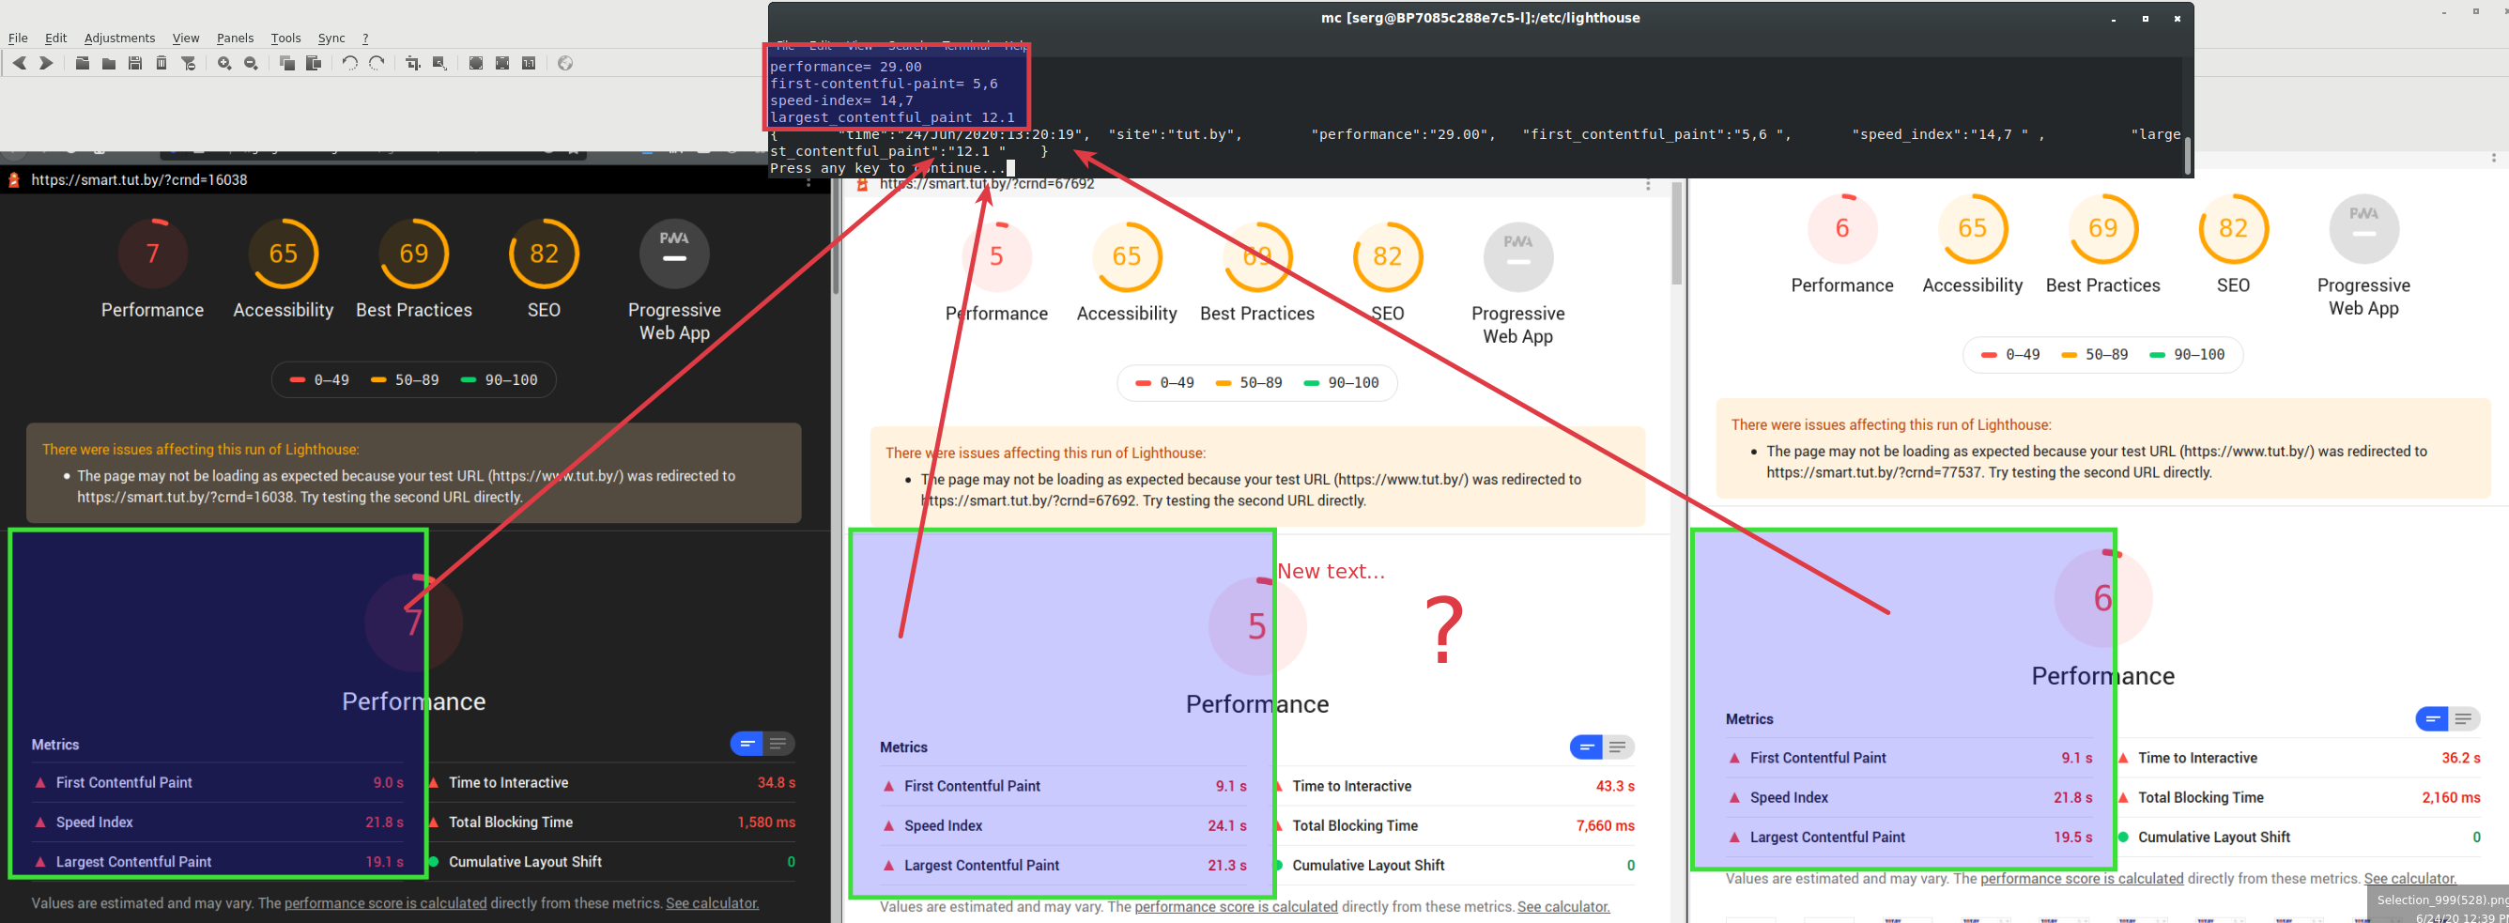Select blue compact view toggle in dark report
The height and width of the screenshot is (923, 2509).
pos(747,744)
